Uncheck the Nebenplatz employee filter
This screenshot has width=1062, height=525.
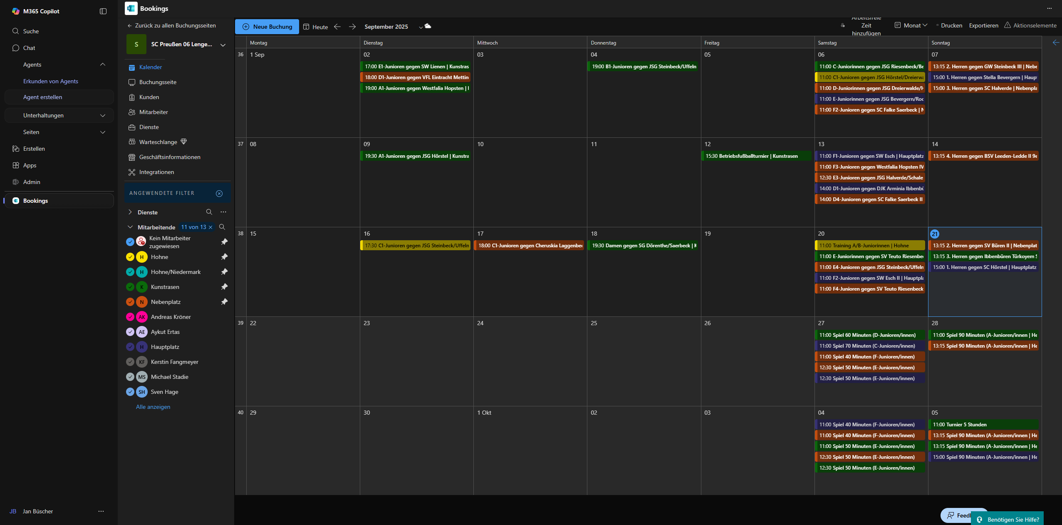[x=130, y=302]
